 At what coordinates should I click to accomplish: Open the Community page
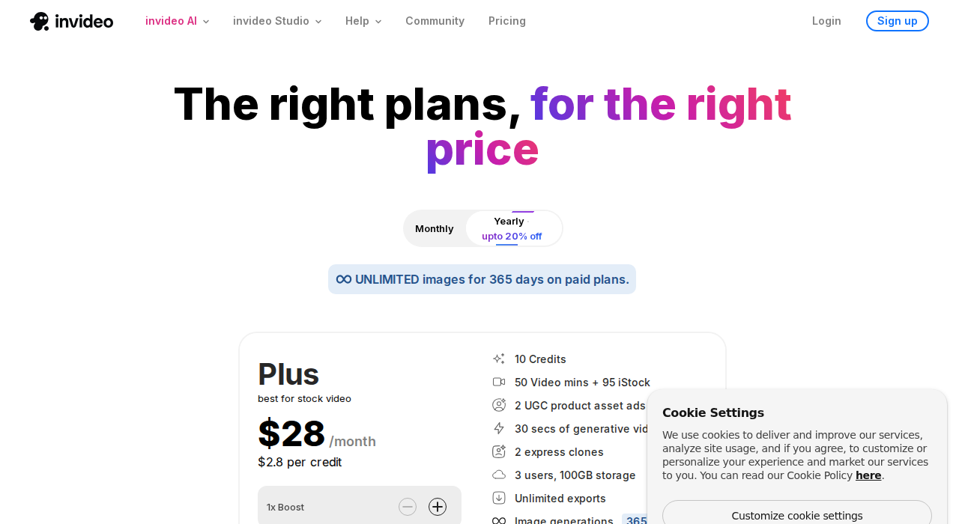click(435, 20)
